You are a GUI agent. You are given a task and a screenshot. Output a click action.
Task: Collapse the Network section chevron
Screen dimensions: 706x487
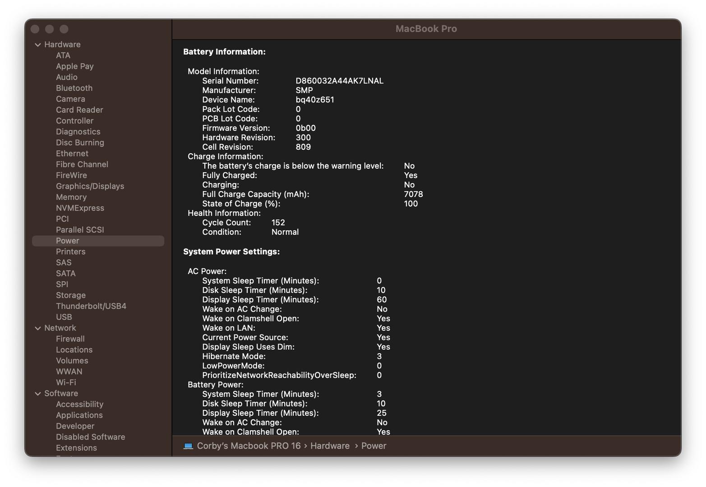(x=38, y=328)
